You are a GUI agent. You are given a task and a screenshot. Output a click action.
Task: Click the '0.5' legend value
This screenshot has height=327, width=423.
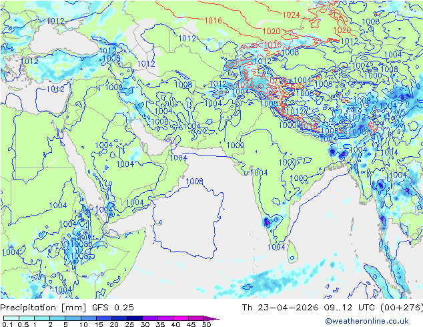click(x=23, y=324)
